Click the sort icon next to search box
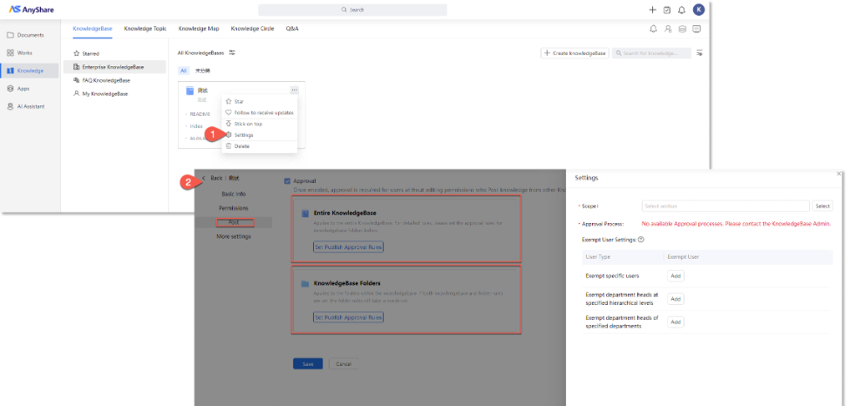This screenshot has height=406, width=851. (699, 53)
